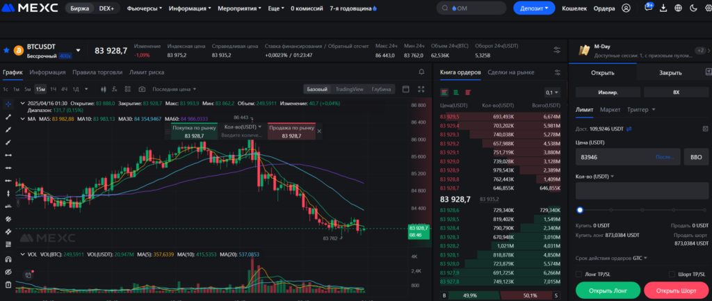This screenshot has width=712, height=301.
Task: Open ticker bar display settings sliders icon
Action: [557, 50]
